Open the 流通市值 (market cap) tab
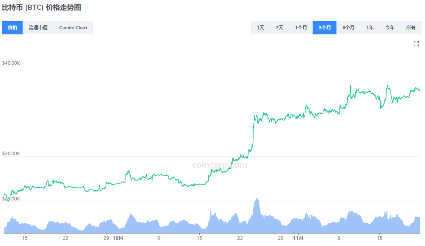Viewport: 425px width, 246px height. pos(39,28)
